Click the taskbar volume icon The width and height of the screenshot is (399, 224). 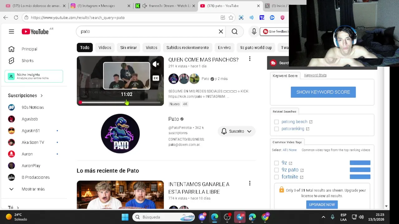pos(361,217)
